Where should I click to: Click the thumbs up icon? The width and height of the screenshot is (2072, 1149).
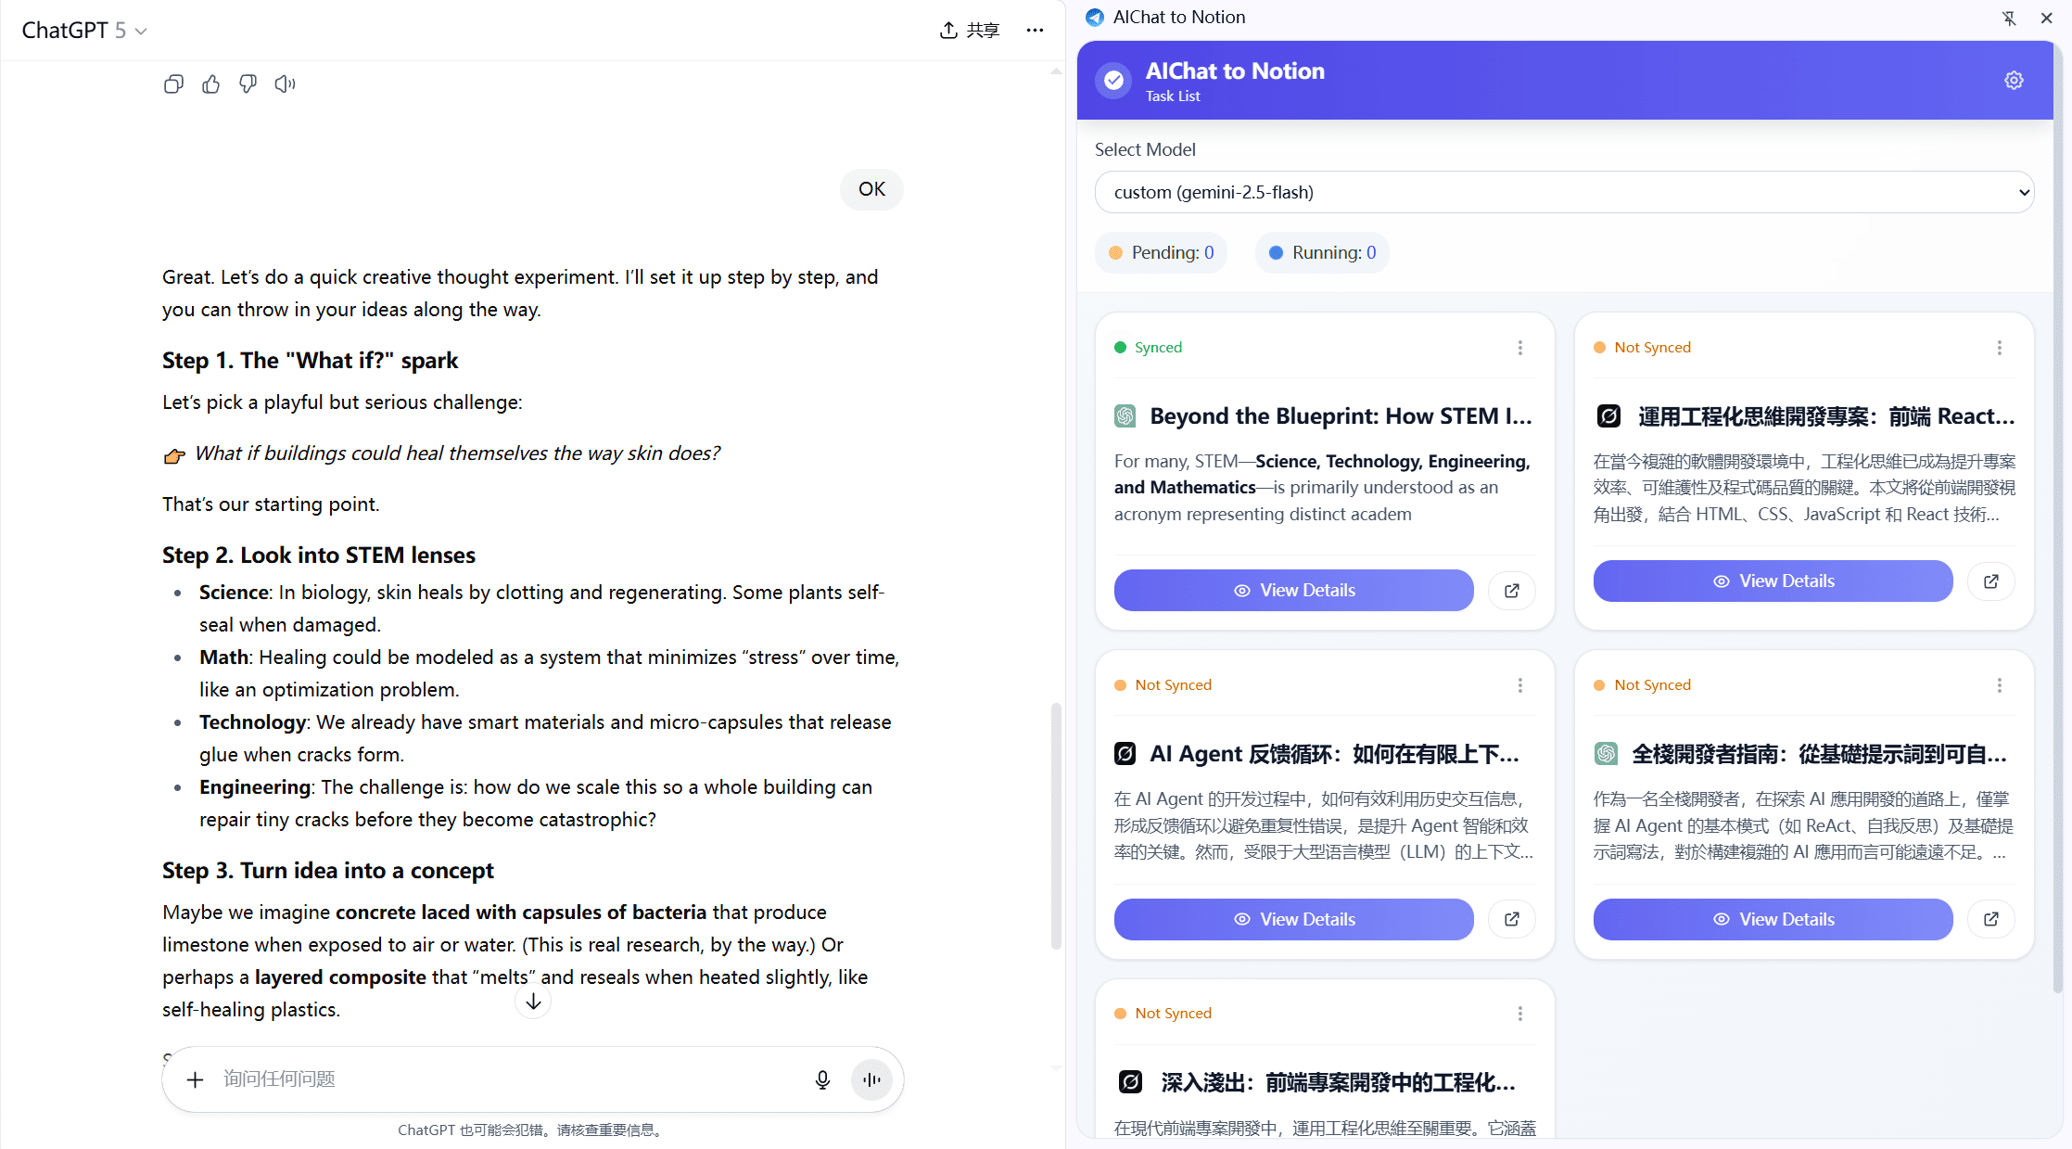(x=211, y=84)
